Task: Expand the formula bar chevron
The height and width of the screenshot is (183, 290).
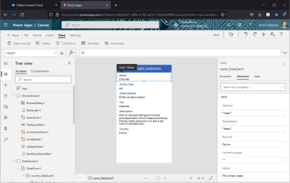Action: 285,53
